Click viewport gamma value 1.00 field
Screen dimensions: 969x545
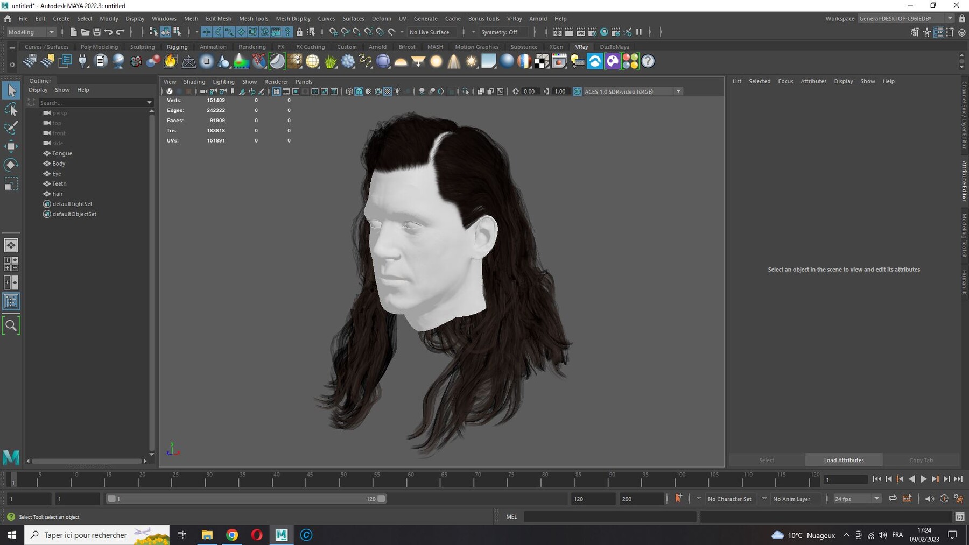click(x=560, y=91)
